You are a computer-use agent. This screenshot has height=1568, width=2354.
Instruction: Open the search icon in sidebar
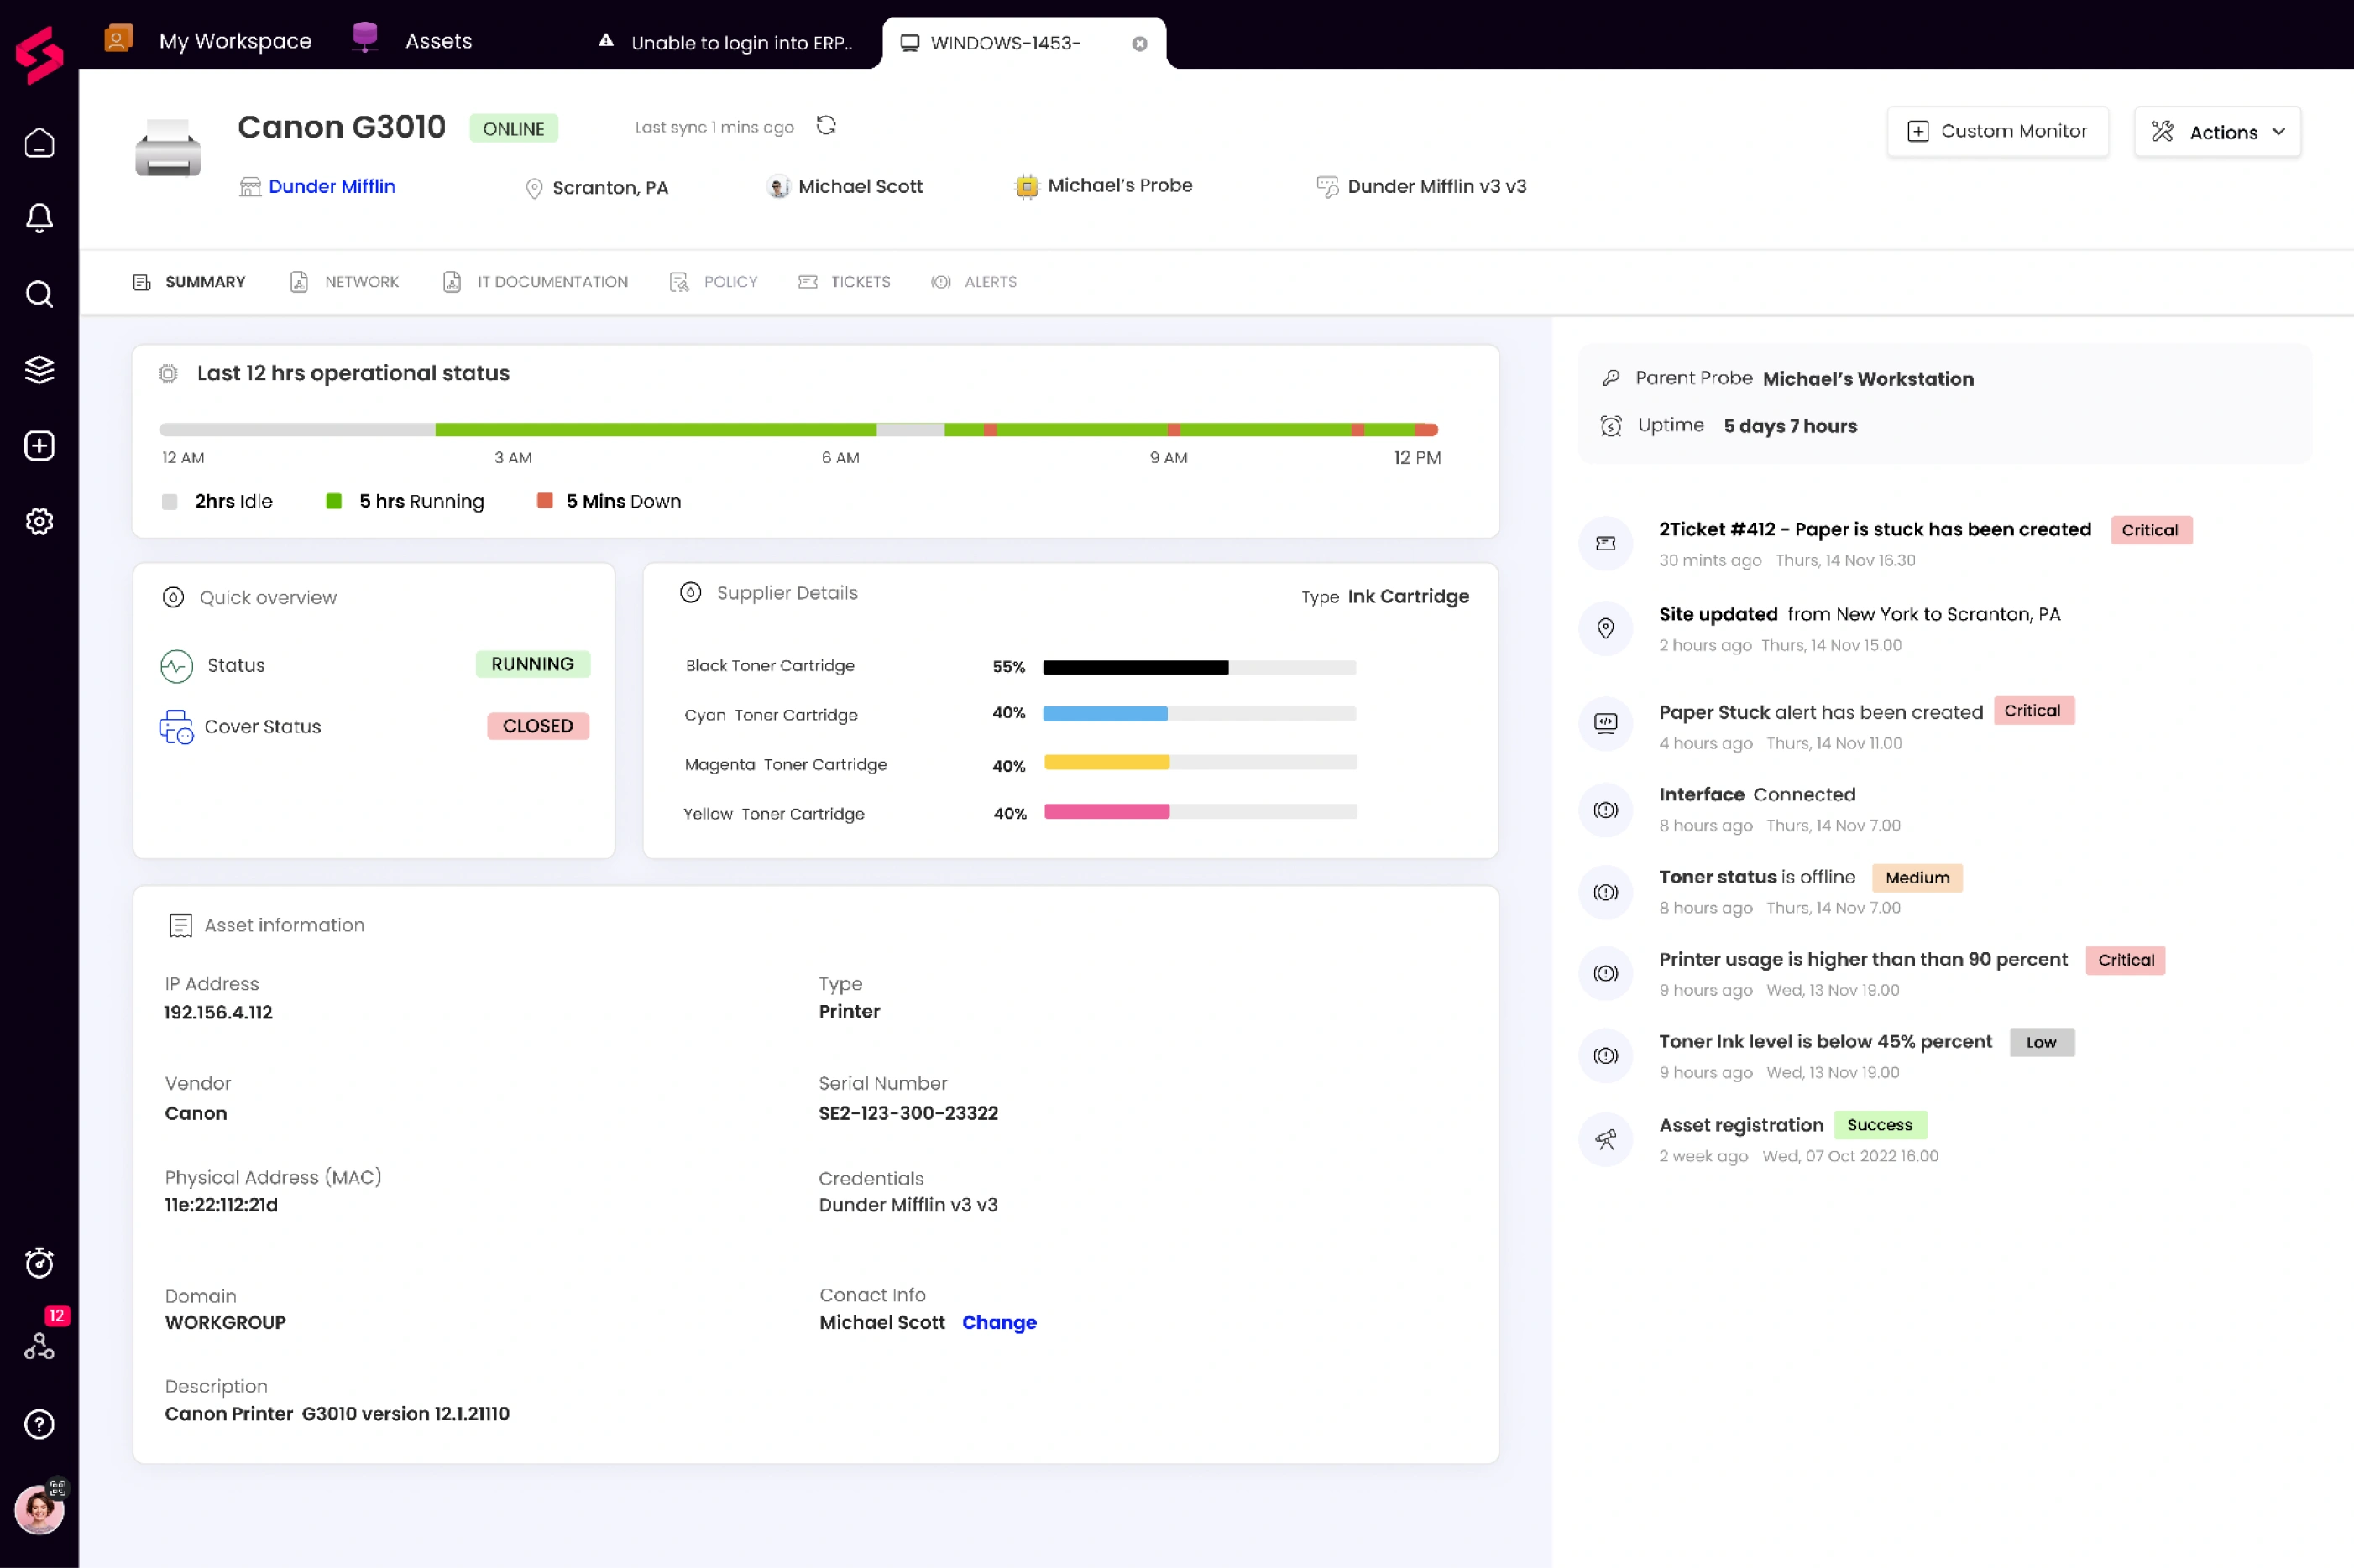pos(39,294)
